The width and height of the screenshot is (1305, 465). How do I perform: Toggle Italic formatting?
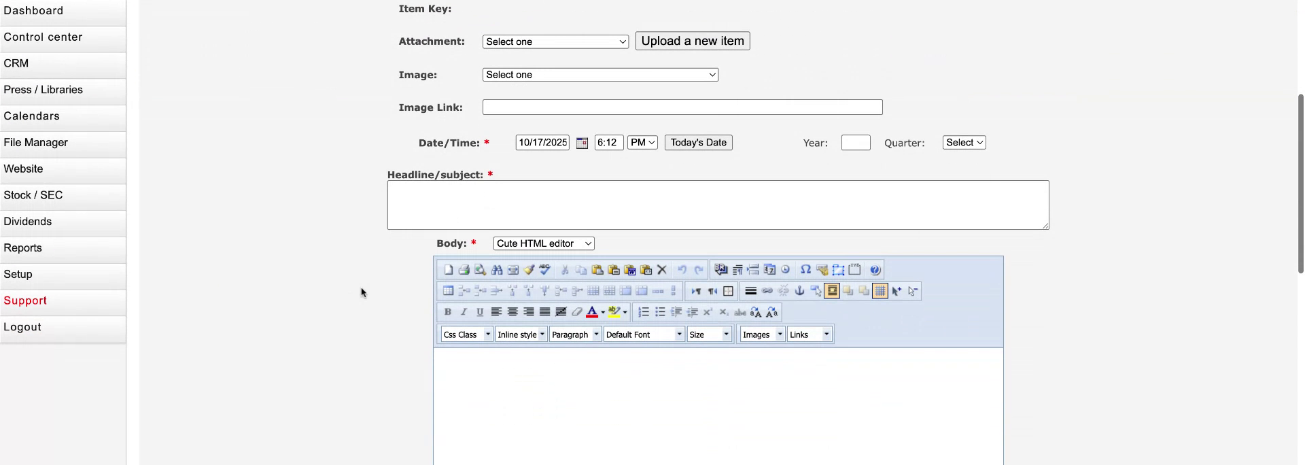[464, 312]
